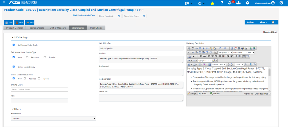
Task: Open the Horse Power 15.0 HP dropdown
Action: coord(53,119)
